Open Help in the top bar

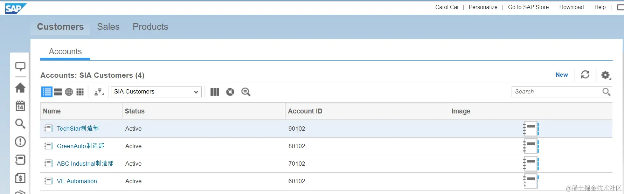pos(600,7)
